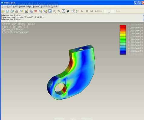Image resolution: width=144 pixels, height=120 pixels.
Task: Click the open folder icon in toolbar
Action: point(3,11)
